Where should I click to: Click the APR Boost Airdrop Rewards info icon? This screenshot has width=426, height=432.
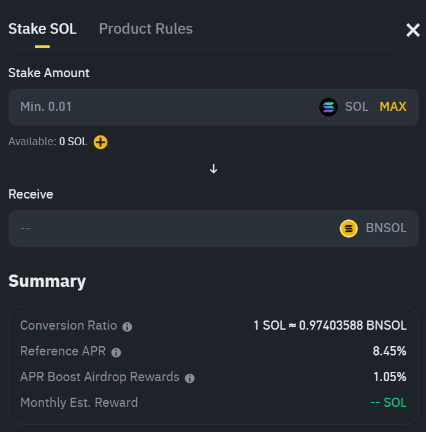click(189, 378)
